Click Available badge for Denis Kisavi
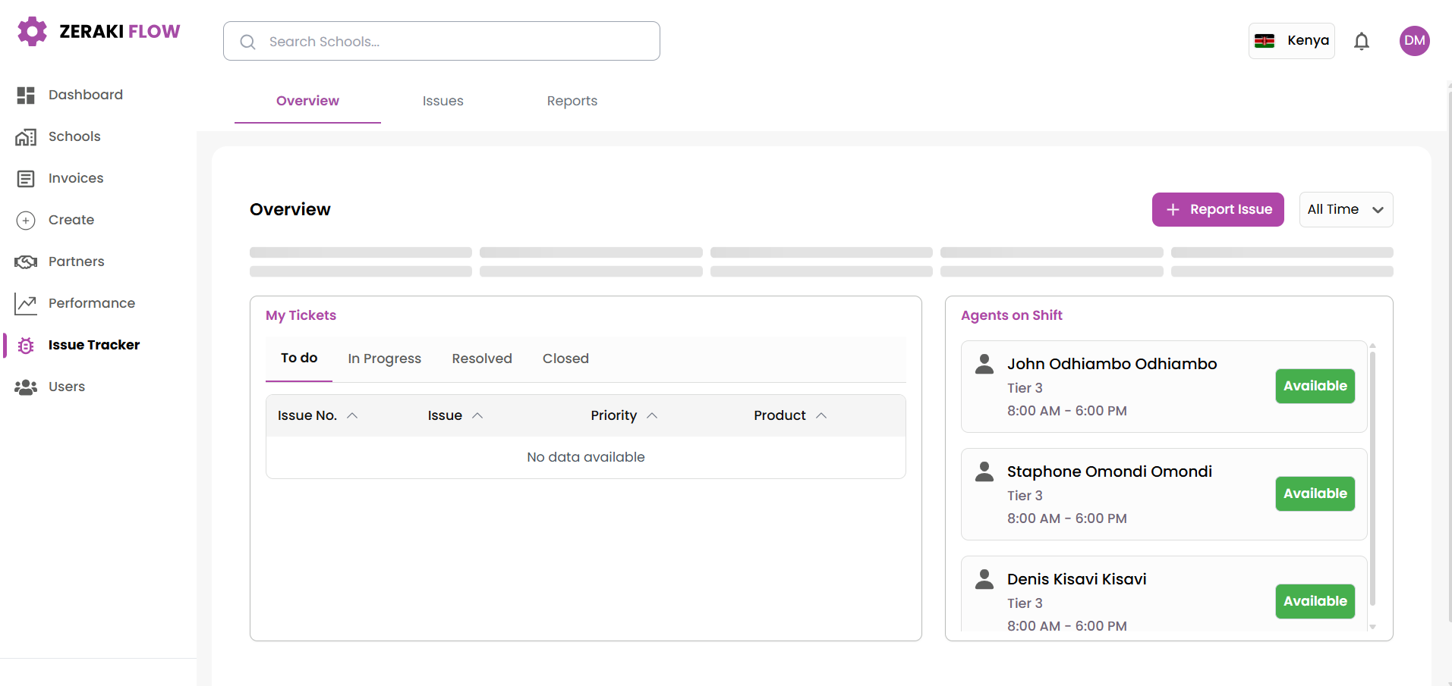Screen dimensions: 1452x686 [x=1315, y=601]
